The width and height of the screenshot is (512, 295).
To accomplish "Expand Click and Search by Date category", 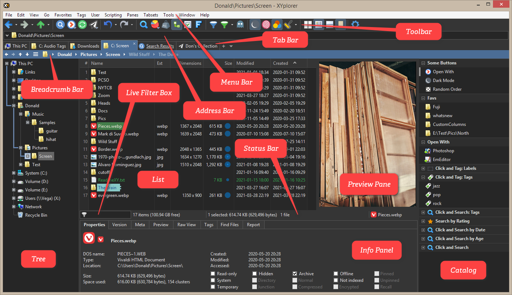I will click(x=423, y=230).
